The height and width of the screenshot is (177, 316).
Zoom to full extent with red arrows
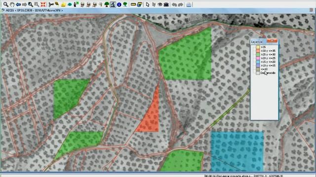tap(43, 4)
